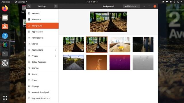
Task: Click the Keyboard Shortcuts icon
Action: 29,98
